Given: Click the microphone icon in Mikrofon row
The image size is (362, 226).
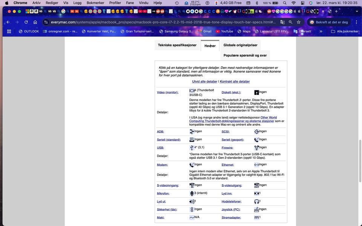Looking at the screenshot, I should [x=192, y=193].
